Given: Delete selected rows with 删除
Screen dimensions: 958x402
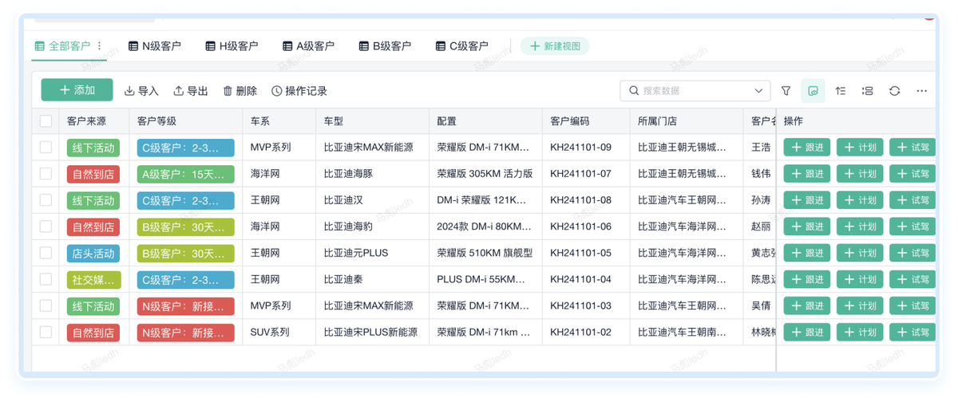Looking at the screenshot, I should 239,91.
